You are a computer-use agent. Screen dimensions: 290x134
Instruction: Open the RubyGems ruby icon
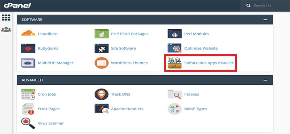tap(28, 48)
